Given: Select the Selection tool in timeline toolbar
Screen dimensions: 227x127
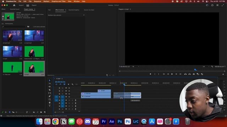Looking at the screenshot, I should [50, 80].
